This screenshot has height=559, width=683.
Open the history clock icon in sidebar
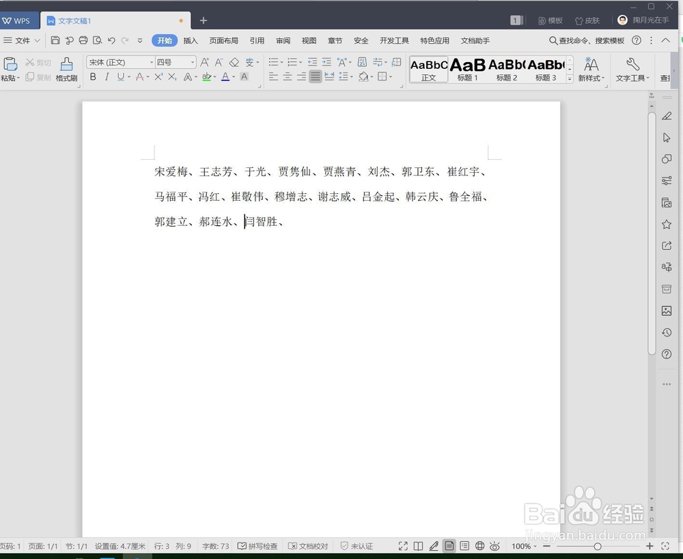point(667,332)
